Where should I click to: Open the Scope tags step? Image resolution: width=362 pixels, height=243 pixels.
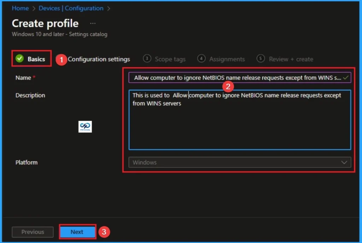pyautogui.click(x=170, y=59)
